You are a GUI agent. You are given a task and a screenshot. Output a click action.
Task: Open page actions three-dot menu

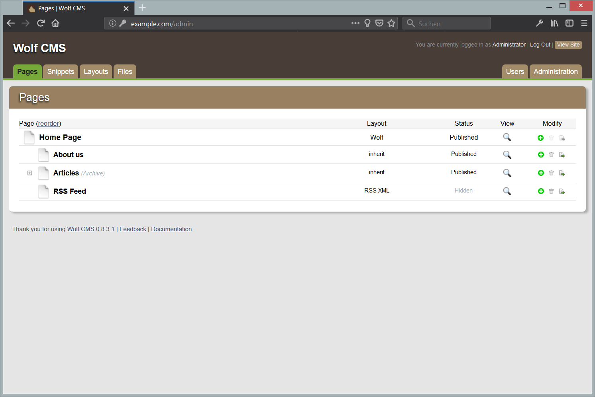(355, 23)
